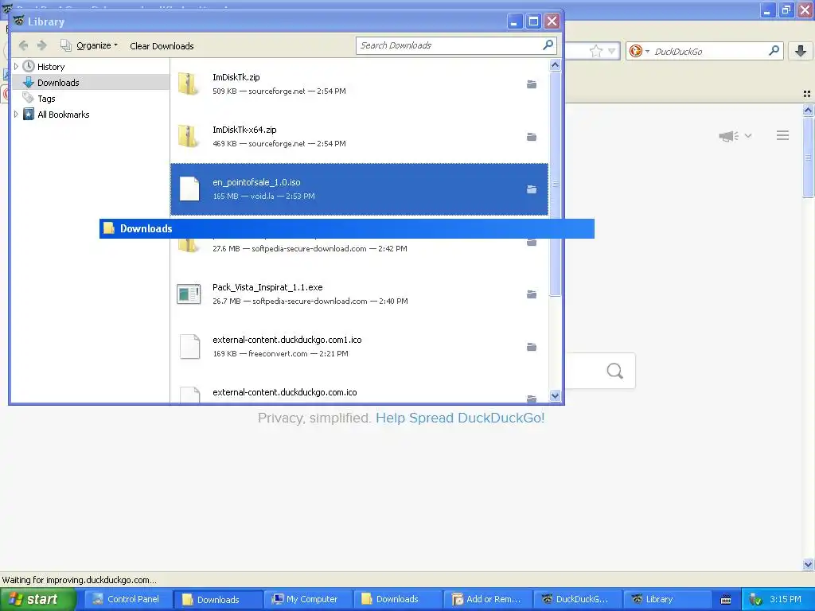The width and height of the screenshot is (815, 611).
Task: Click the browser page scroll down arrow
Action: click(x=808, y=564)
